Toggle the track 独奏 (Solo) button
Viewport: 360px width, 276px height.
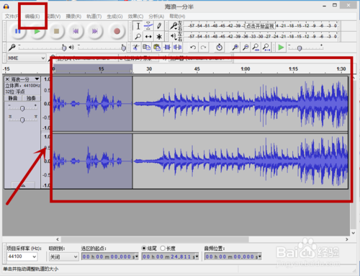coord(31,98)
